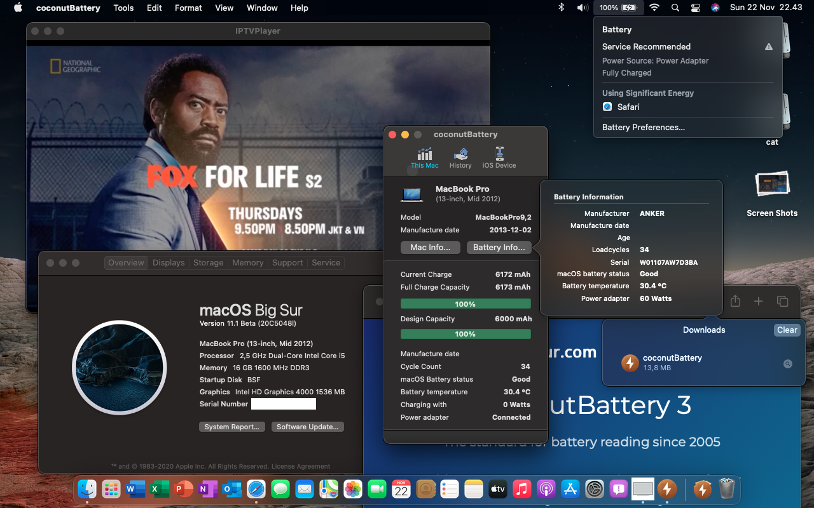The image size is (814, 508).
Task: Open Safari from the Dock
Action: click(256, 489)
